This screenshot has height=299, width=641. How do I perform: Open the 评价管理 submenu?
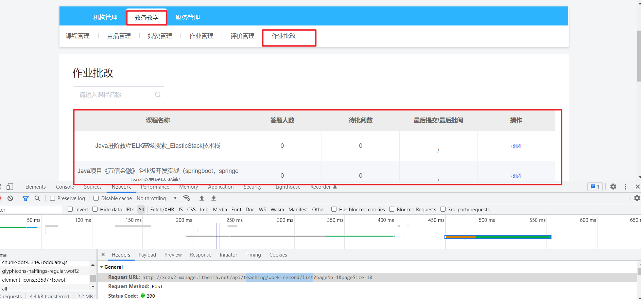[242, 36]
